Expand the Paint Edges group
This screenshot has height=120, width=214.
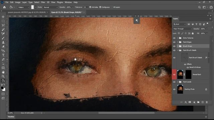click(x=178, y=42)
